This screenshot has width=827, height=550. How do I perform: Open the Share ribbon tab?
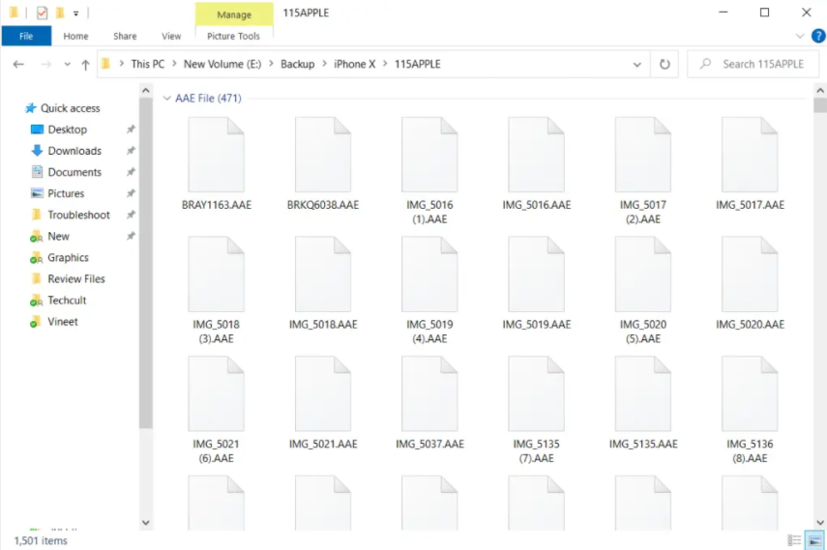click(125, 36)
